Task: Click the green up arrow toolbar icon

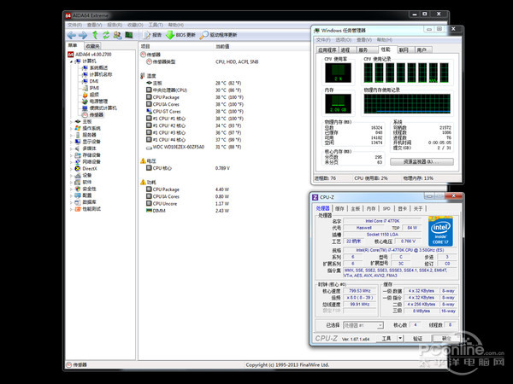Action: [x=95, y=35]
